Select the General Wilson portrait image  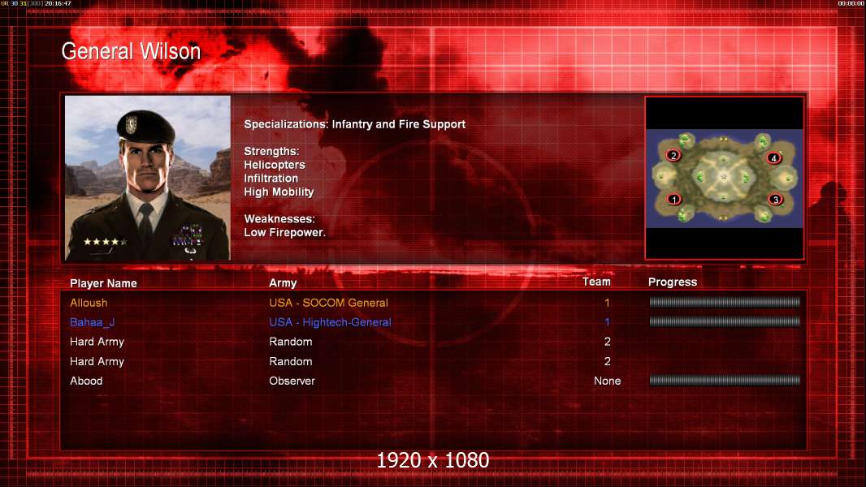pyautogui.click(x=148, y=178)
